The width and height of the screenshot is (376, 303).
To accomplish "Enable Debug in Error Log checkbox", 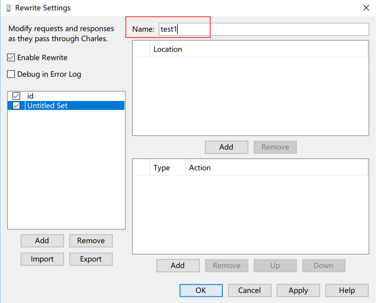I will tap(11, 74).
